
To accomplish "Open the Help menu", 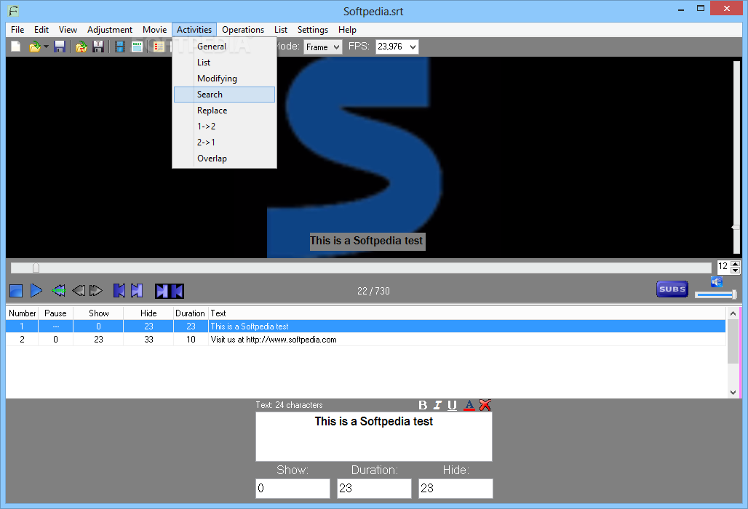I will [x=347, y=30].
